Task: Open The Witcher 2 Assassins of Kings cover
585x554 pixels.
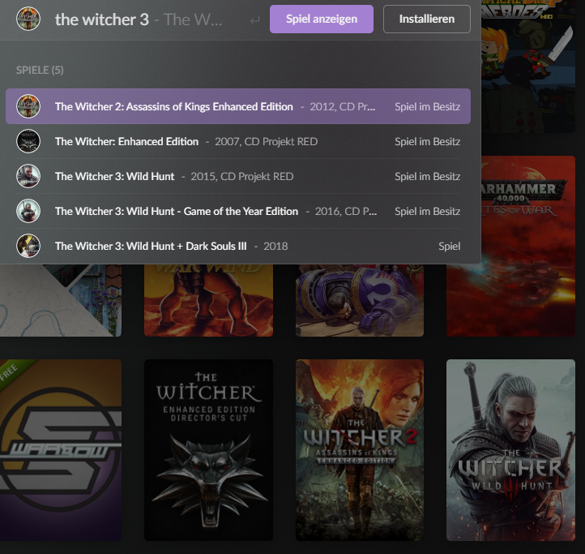Action: pos(360,450)
